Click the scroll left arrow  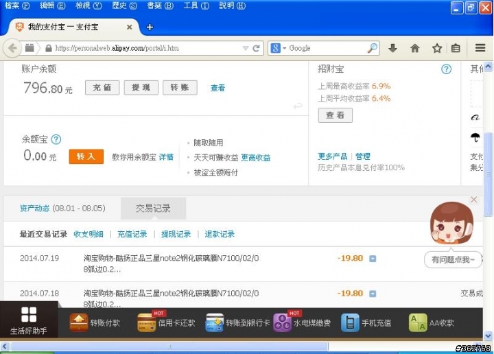[x=4, y=346]
